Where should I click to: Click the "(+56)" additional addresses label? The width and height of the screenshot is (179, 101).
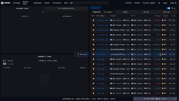click(128, 50)
